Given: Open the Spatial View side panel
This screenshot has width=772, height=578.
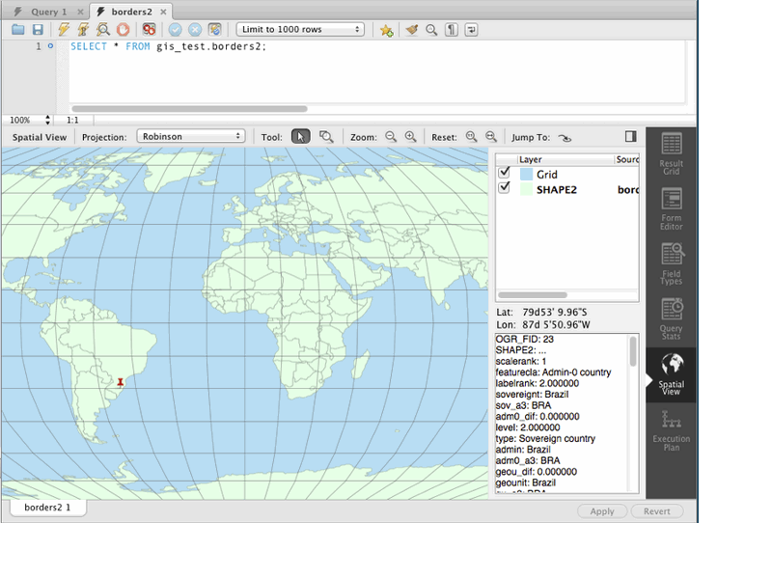Looking at the screenshot, I should point(671,374).
